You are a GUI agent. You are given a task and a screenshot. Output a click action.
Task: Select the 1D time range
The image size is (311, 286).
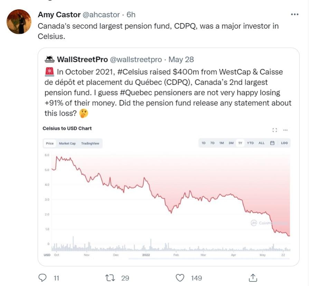[x=204, y=143]
